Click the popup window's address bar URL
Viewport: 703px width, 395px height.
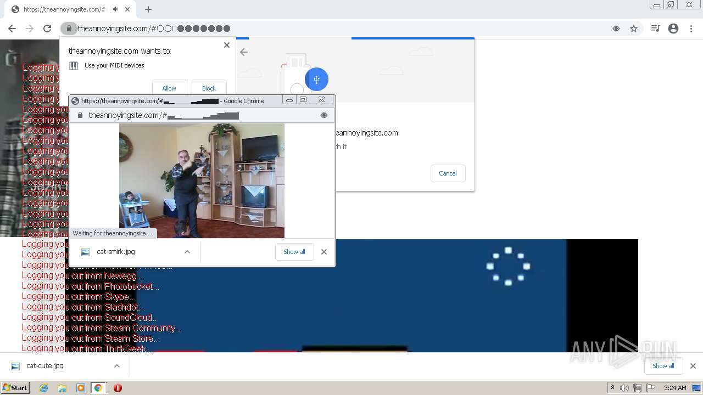click(164, 115)
